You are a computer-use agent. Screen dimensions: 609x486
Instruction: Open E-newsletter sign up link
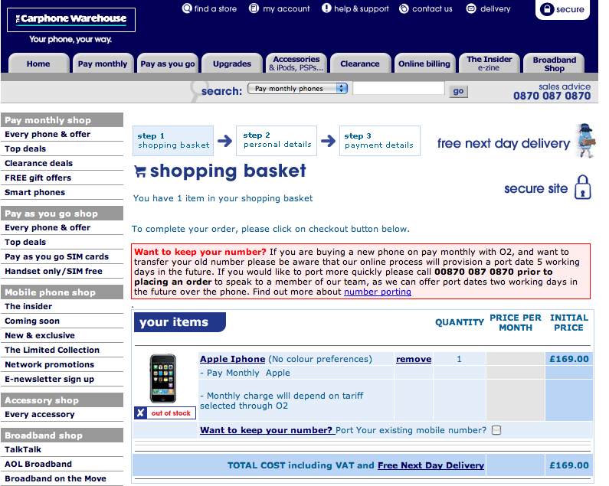click(x=49, y=379)
